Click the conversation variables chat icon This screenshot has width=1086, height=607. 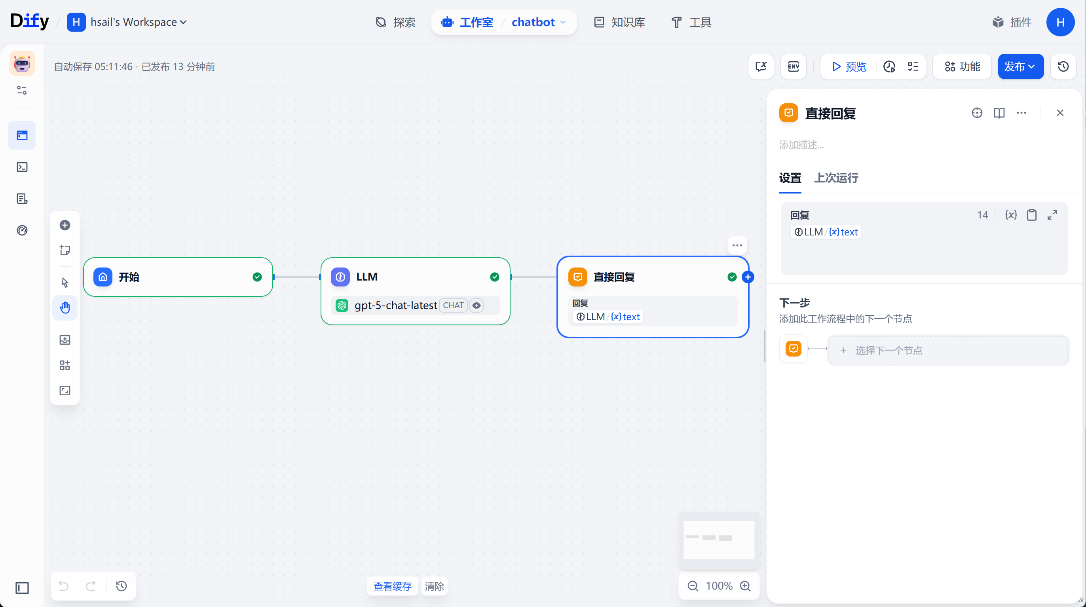(761, 66)
